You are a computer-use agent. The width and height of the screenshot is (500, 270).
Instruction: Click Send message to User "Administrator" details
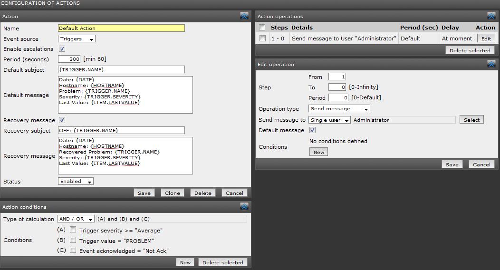(344, 38)
